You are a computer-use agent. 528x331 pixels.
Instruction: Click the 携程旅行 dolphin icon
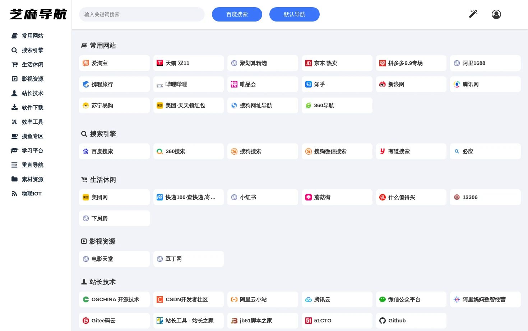tap(86, 84)
